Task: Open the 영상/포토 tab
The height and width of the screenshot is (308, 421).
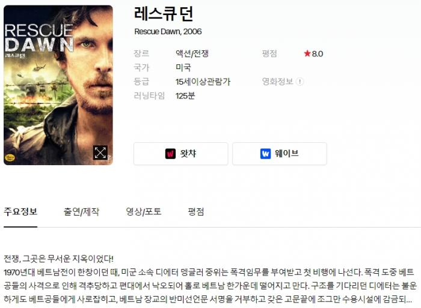Action: click(144, 212)
